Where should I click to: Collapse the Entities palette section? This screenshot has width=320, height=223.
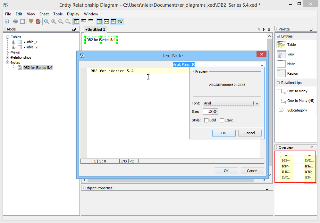[278, 36]
